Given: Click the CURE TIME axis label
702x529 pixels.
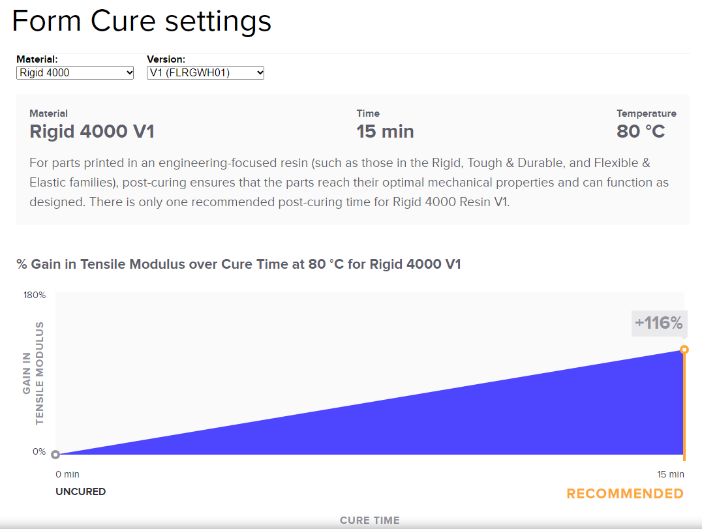Looking at the screenshot, I should (x=370, y=521).
